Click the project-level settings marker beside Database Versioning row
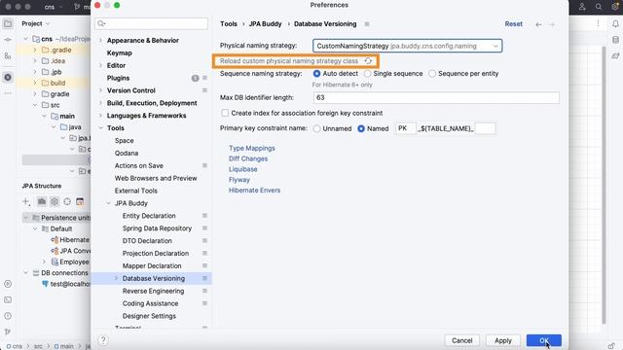The image size is (623, 350). tap(204, 278)
